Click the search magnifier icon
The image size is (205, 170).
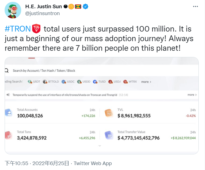(7, 70)
